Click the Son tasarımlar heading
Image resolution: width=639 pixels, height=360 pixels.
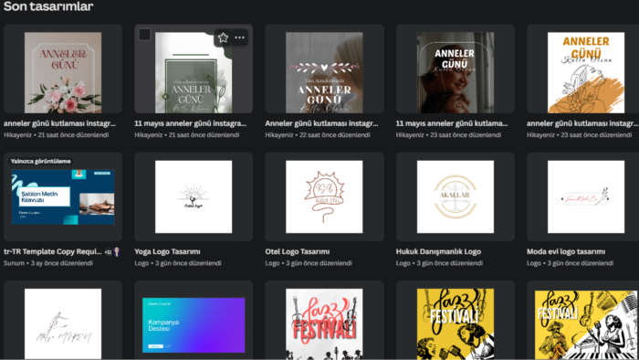point(48,6)
